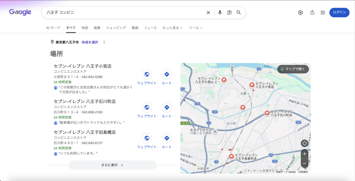This screenshot has width=355, height=181.
Task: Click 利用規約 link on the map
Action: click(x=303, y=172)
